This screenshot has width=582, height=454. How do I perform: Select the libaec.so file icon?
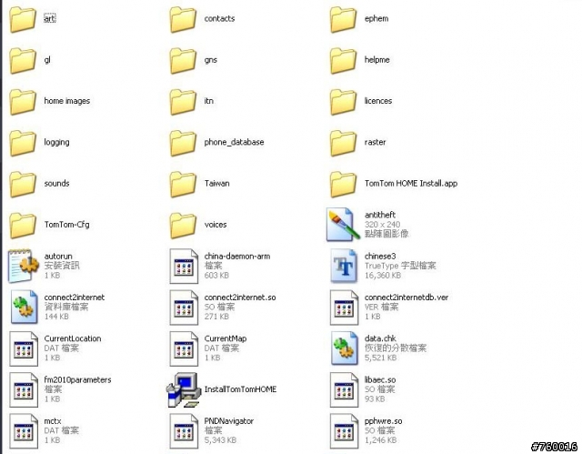coord(344,389)
